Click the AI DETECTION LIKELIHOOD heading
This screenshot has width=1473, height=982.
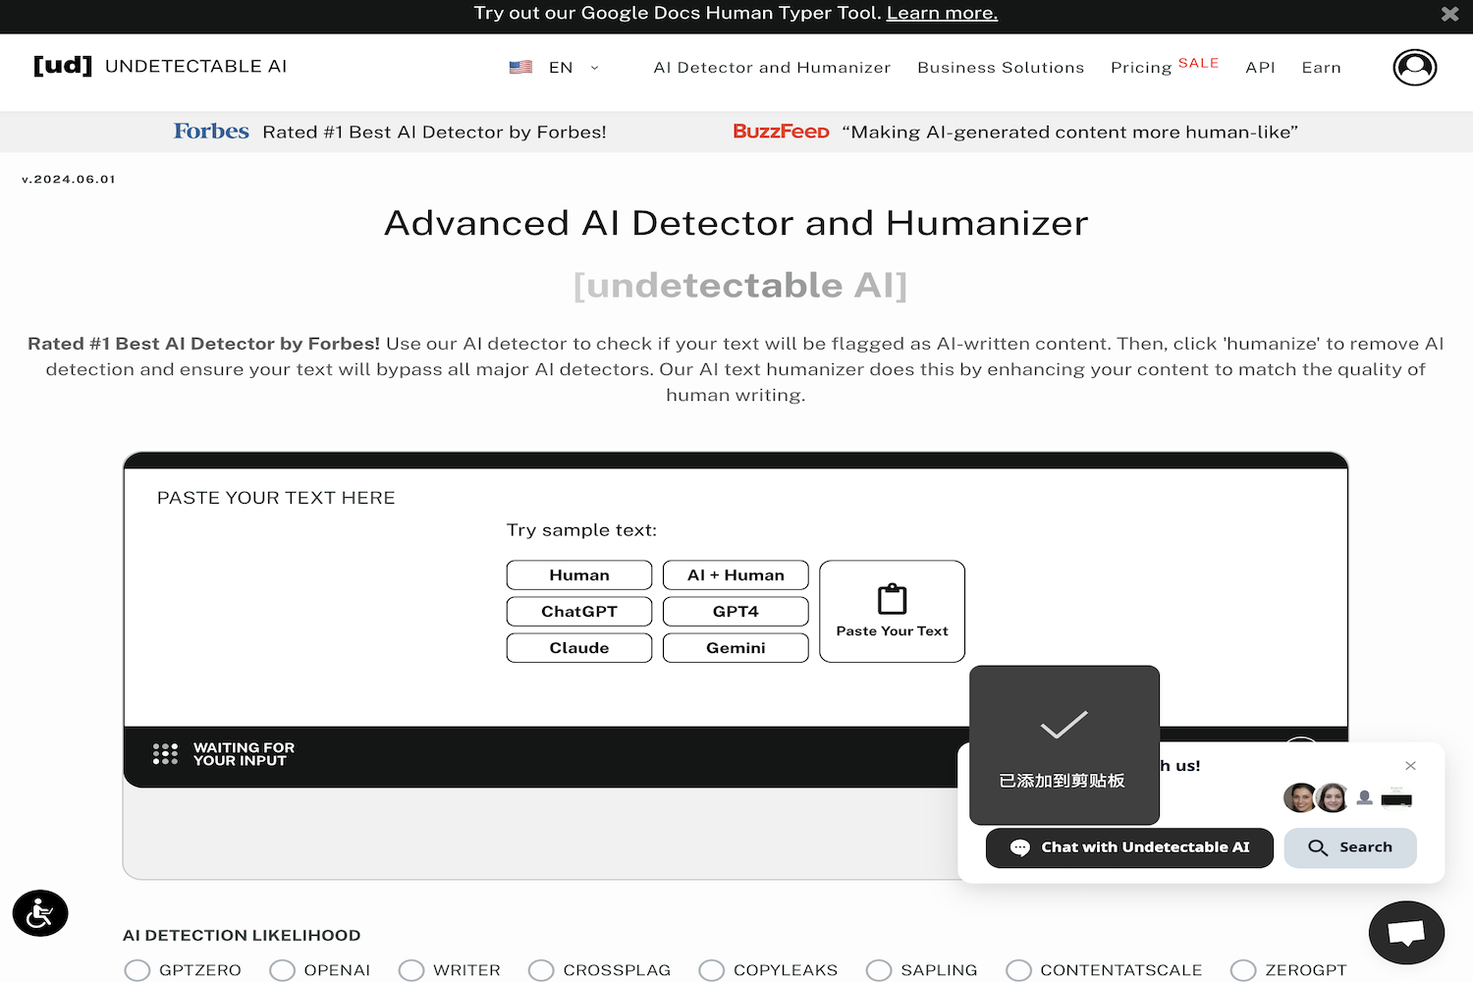pyautogui.click(x=242, y=935)
